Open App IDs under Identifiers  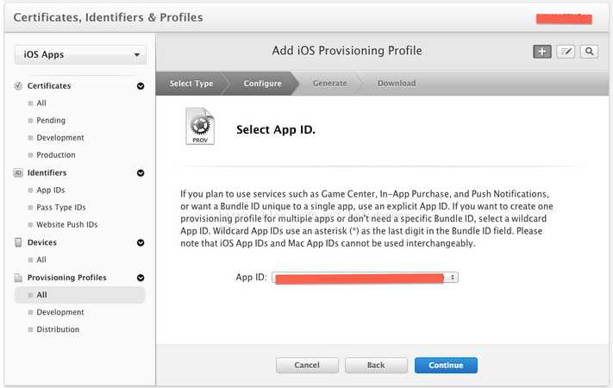(51, 190)
